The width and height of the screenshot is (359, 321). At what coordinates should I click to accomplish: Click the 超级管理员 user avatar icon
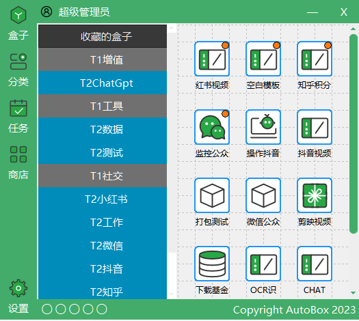click(x=46, y=12)
